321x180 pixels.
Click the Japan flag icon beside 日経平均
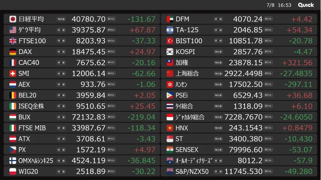point(13,19)
